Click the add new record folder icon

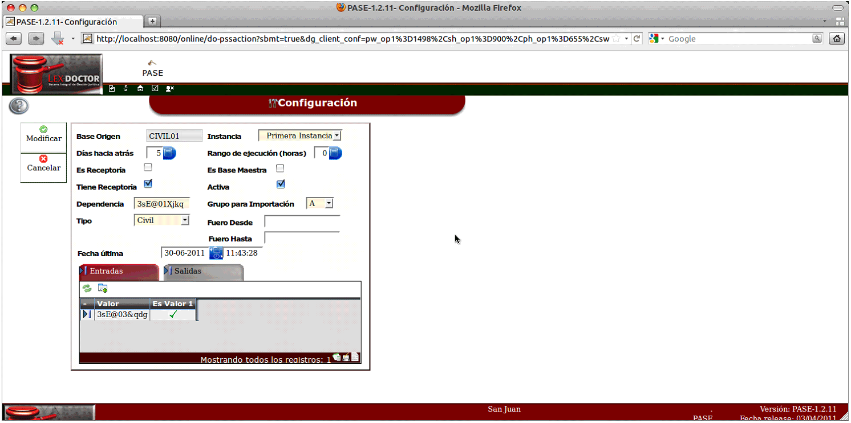click(x=103, y=289)
